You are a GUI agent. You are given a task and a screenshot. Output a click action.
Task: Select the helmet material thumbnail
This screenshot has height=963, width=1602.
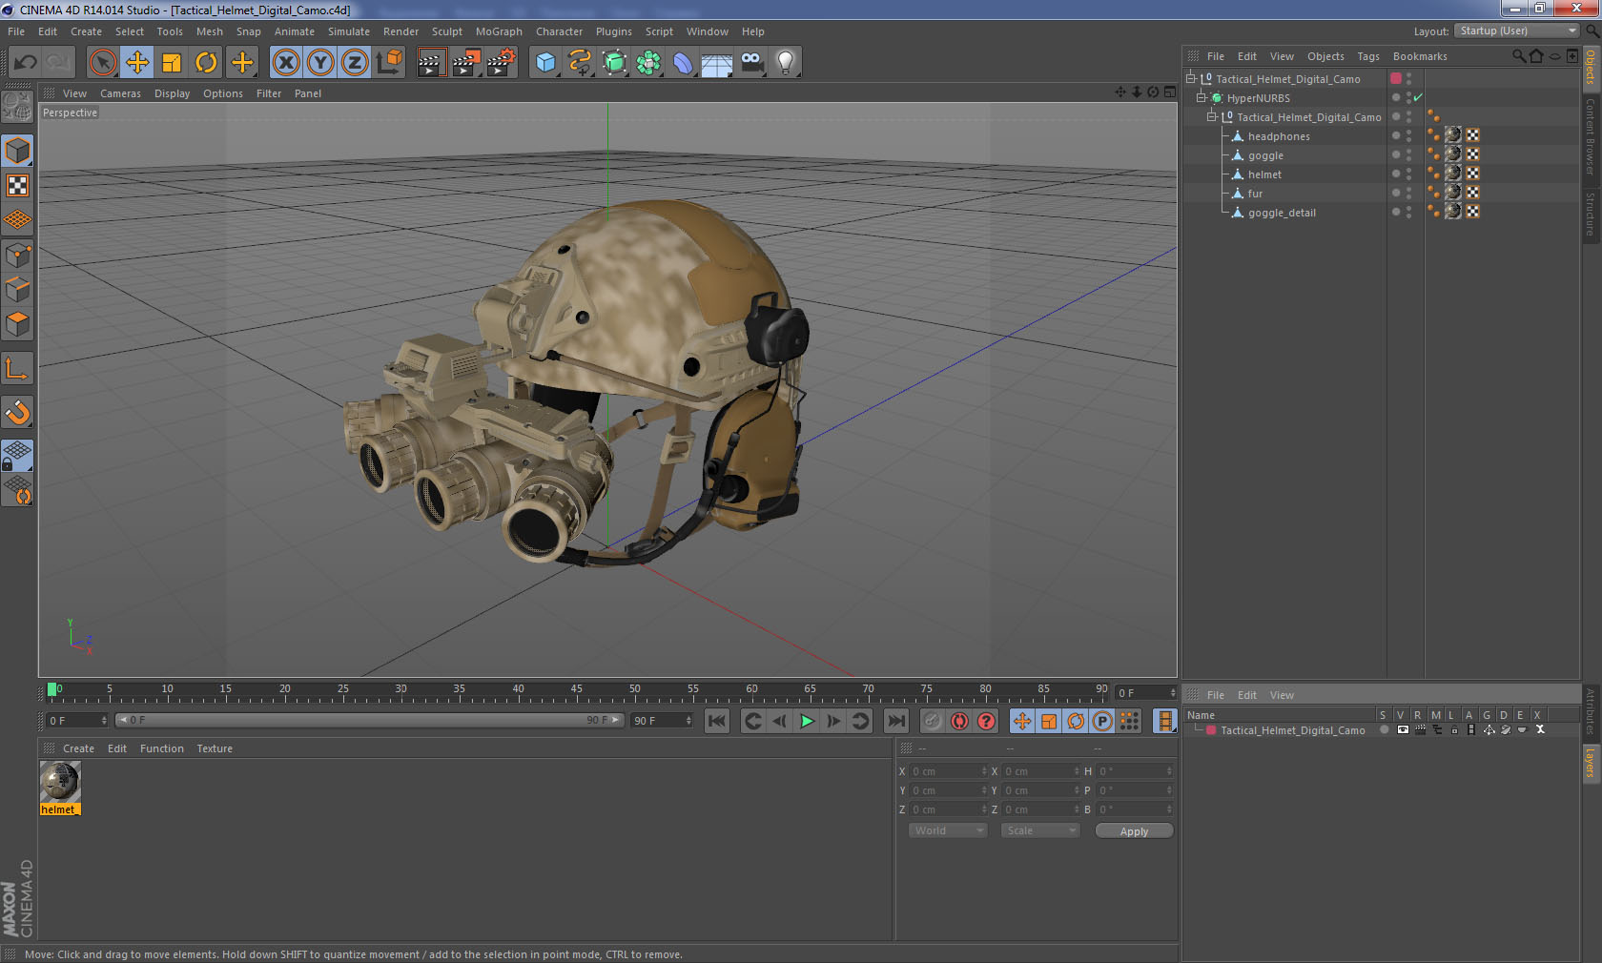pos(60,783)
